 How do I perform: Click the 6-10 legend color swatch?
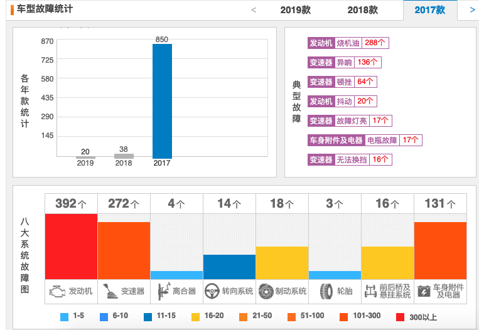(104, 317)
